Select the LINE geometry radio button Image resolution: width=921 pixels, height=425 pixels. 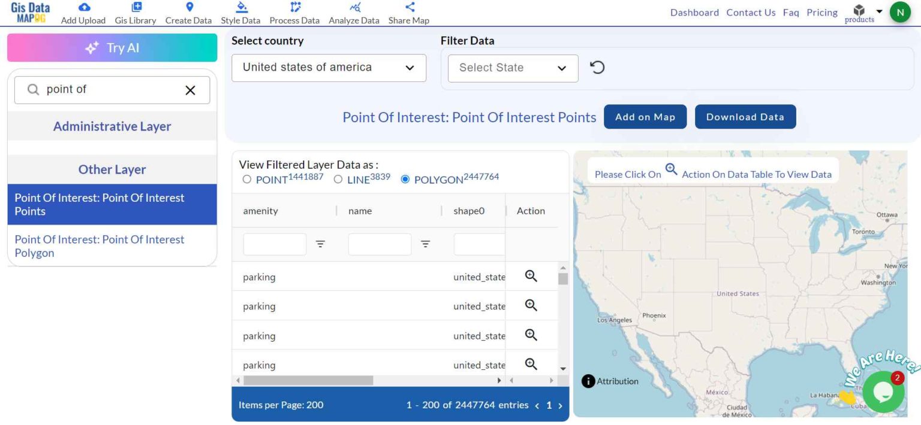coord(338,179)
